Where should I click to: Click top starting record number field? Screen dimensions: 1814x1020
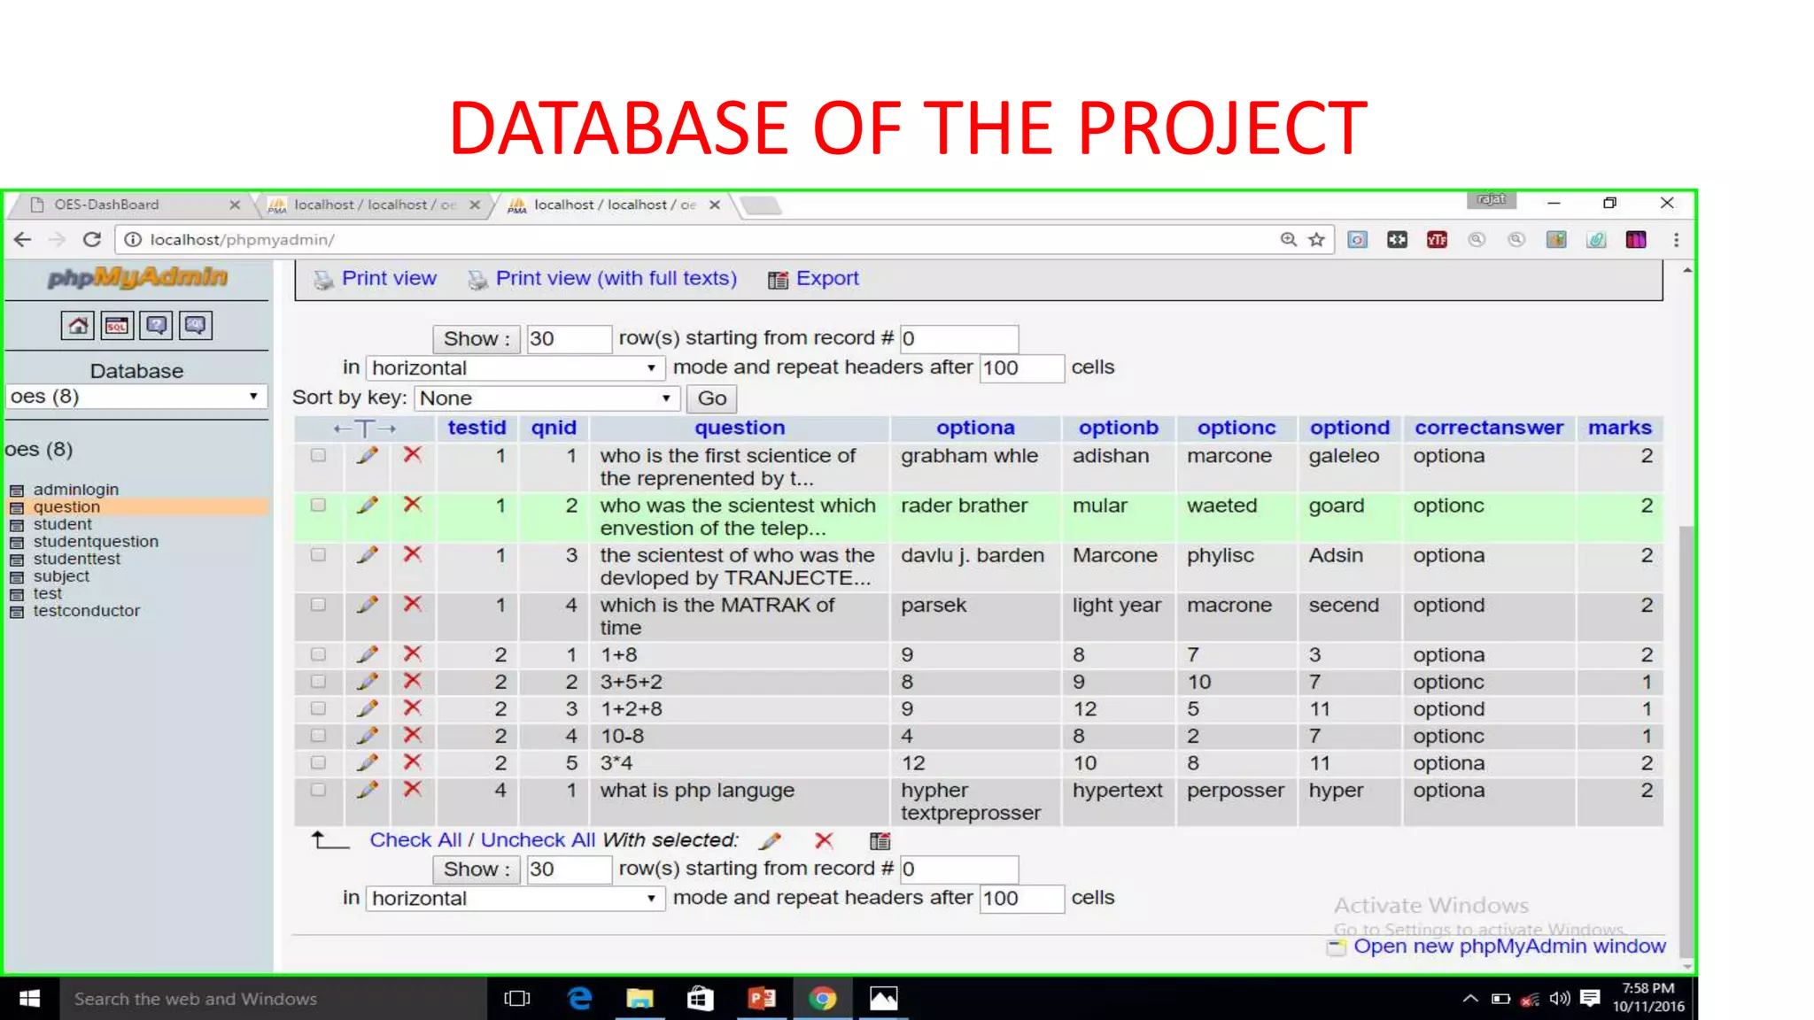pos(959,339)
